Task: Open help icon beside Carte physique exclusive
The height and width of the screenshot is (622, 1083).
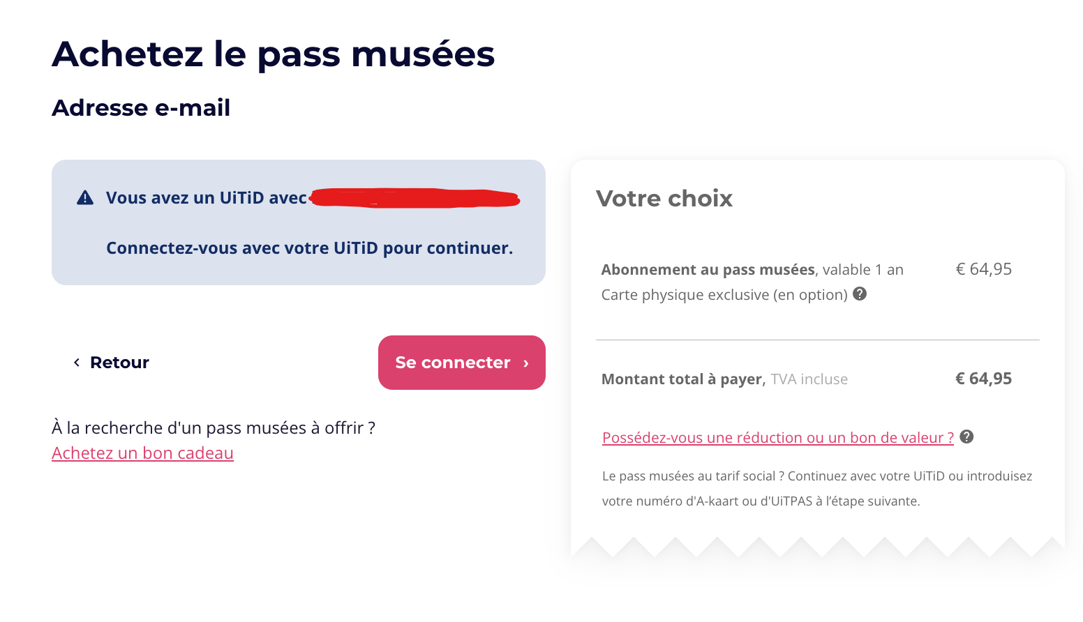Action: coord(860,294)
